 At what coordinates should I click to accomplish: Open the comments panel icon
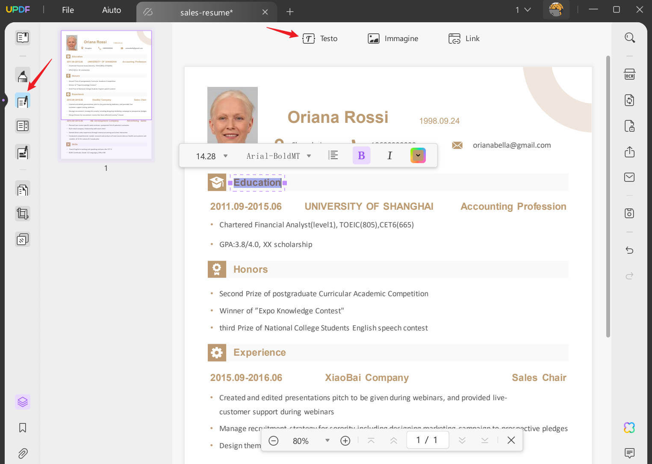click(629, 453)
